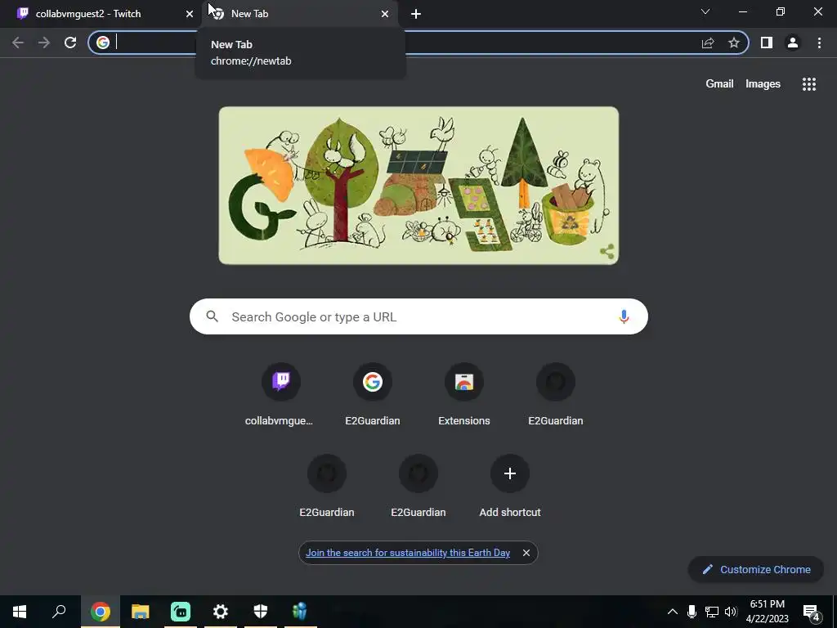The image size is (837, 628).
Task: Switch to the collabvmguest2 - Twitch tab
Action: click(x=101, y=14)
